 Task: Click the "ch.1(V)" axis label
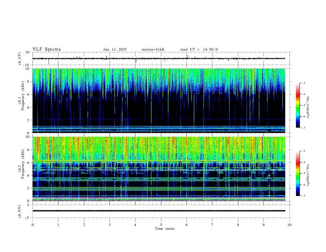click(x=20, y=58)
